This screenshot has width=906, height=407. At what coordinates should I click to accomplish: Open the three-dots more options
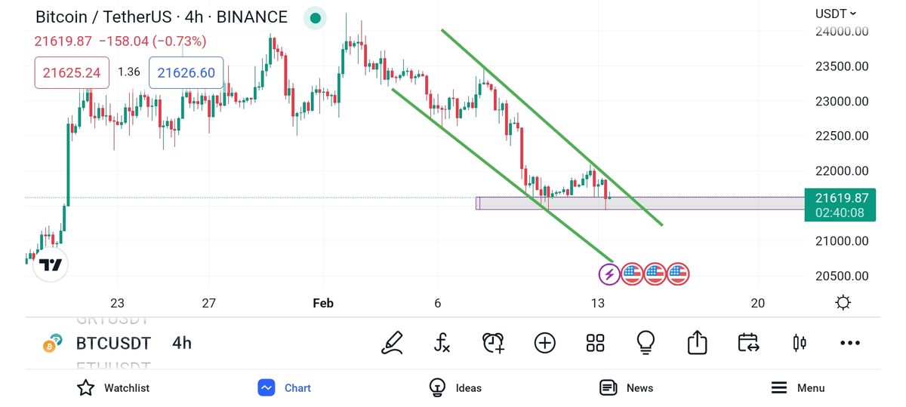(x=850, y=343)
